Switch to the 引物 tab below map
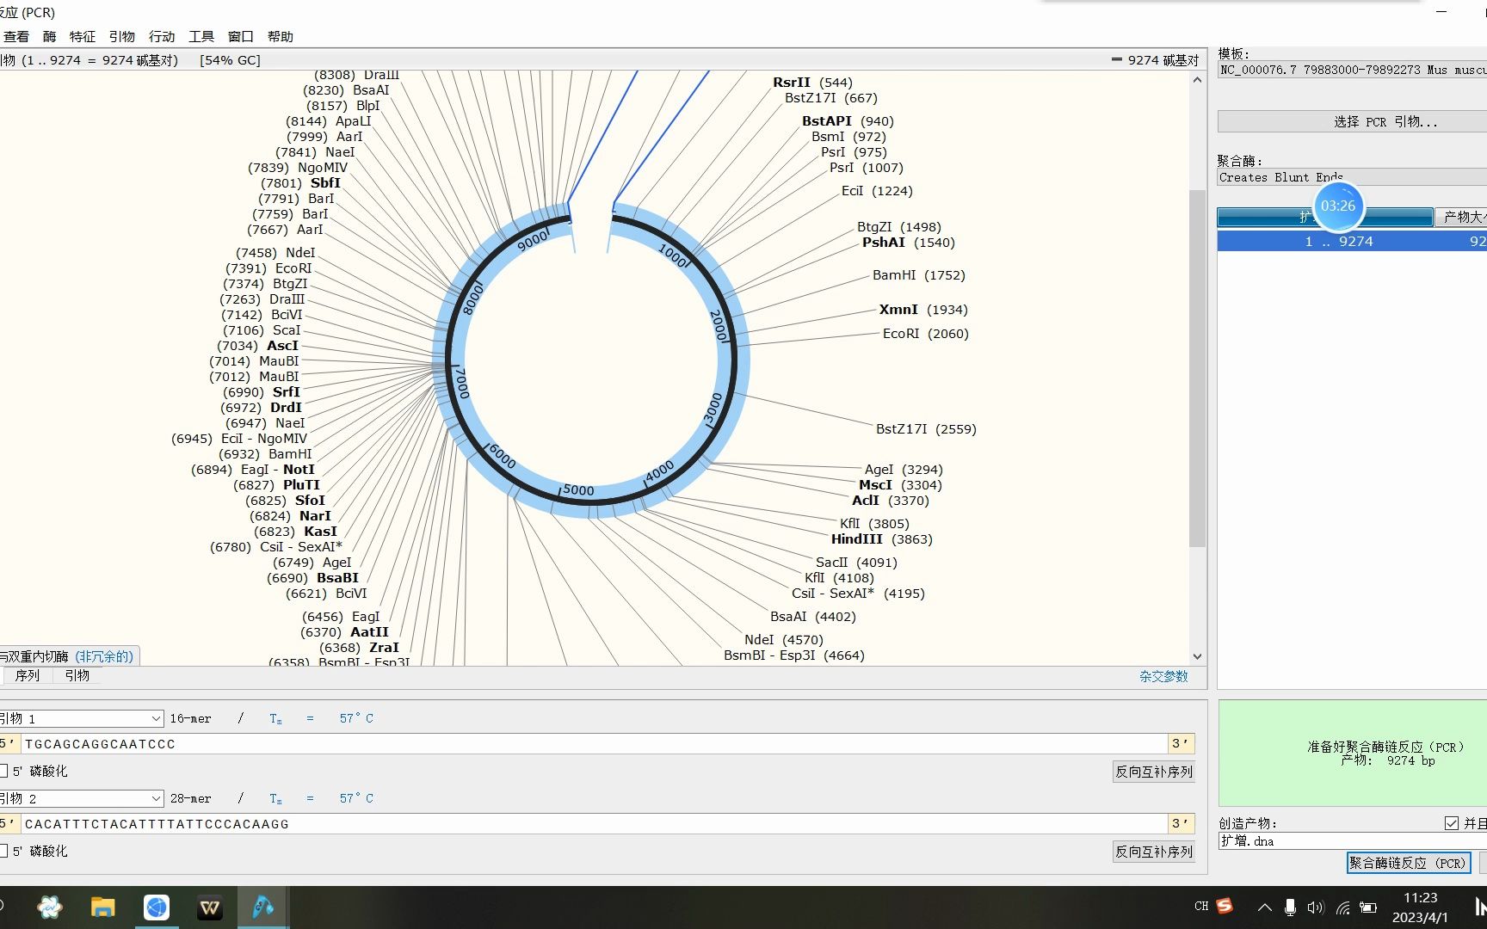The width and height of the screenshot is (1487, 929). [x=77, y=676]
